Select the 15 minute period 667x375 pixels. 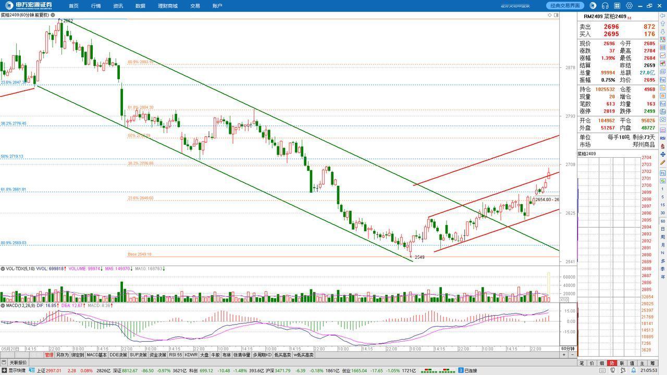pyautogui.click(x=662, y=205)
